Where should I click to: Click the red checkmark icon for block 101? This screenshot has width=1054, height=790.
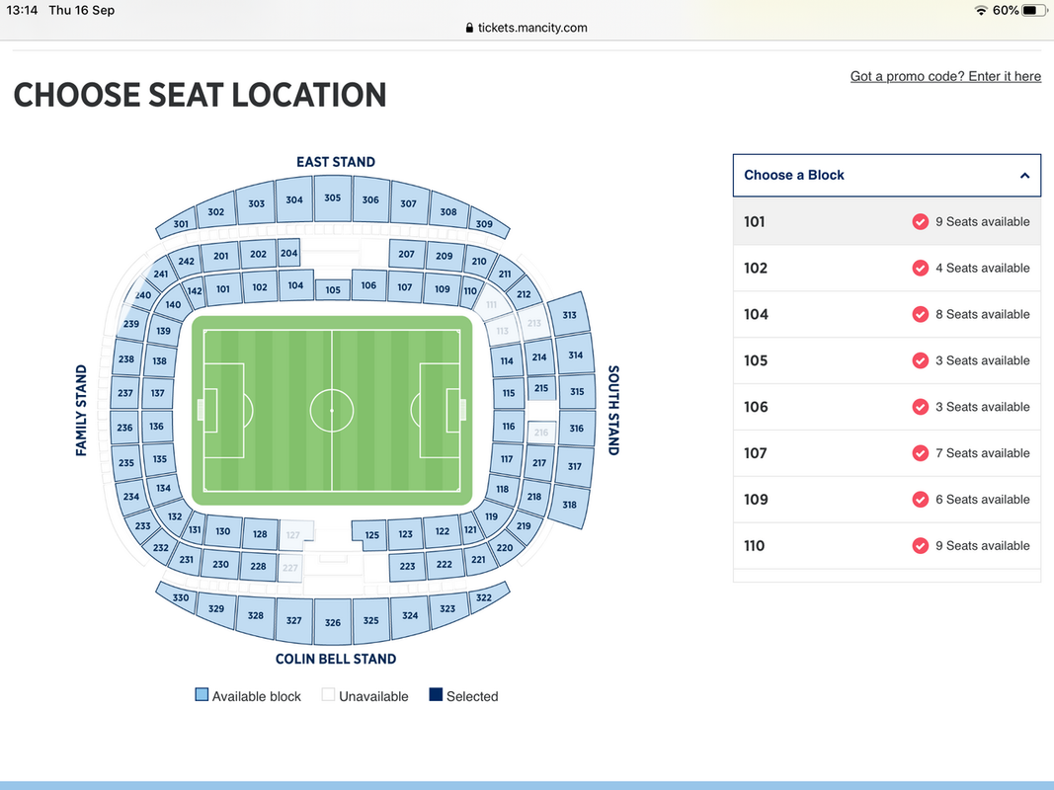(x=921, y=221)
